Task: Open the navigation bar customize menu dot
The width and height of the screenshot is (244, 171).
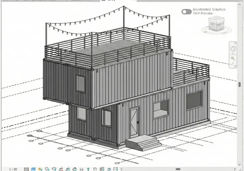Action: point(235,67)
